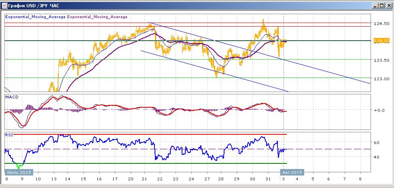Click the first Exponential_Moving_Average legend label
394x188 pixels.
coord(36,17)
